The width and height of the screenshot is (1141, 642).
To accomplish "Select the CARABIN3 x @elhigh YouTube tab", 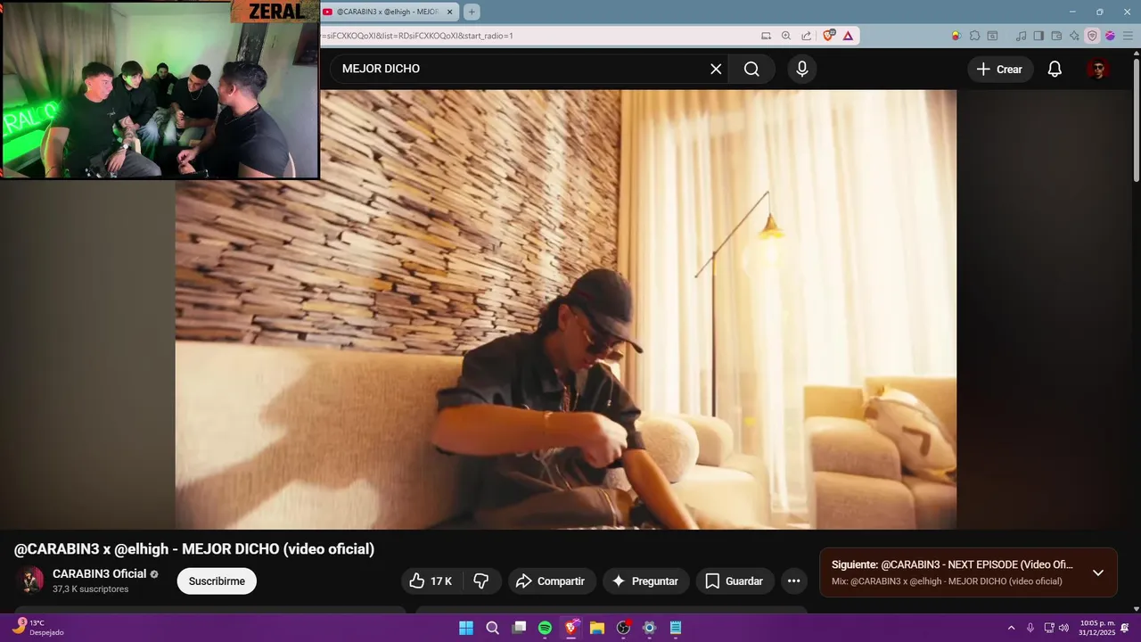I will click(389, 12).
